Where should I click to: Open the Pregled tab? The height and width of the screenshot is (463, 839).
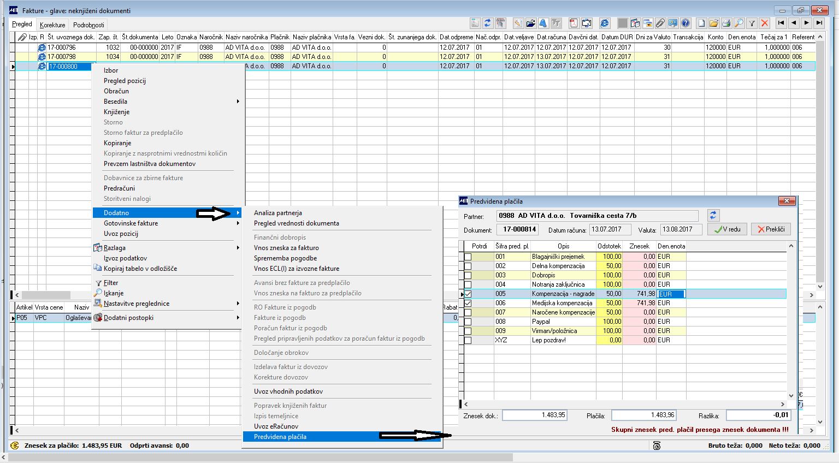point(22,24)
